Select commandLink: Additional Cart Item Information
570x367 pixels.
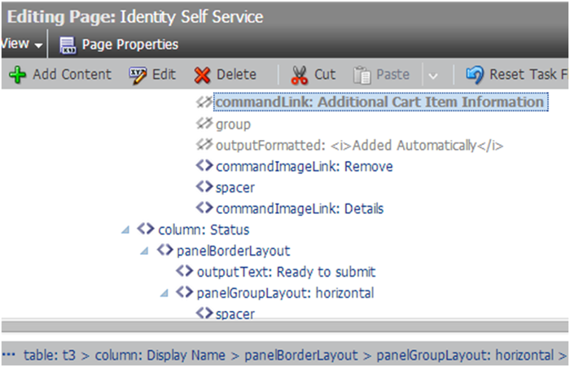pos(379,103)
